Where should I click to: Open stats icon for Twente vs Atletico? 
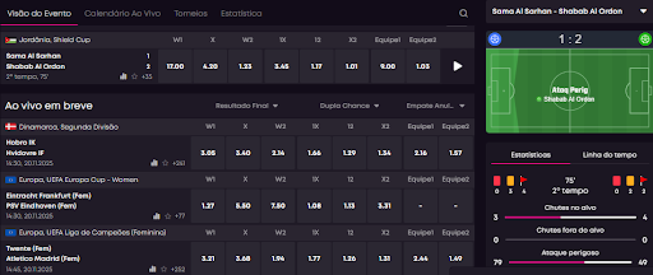(153, 269)
